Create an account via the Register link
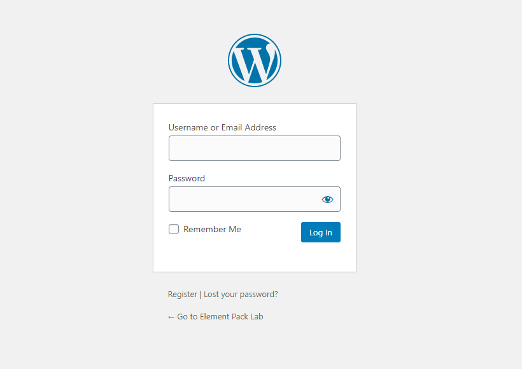Image resolution: width=522 pixels, height=369 pixels. pyautogui.click(x=183, y=295)
